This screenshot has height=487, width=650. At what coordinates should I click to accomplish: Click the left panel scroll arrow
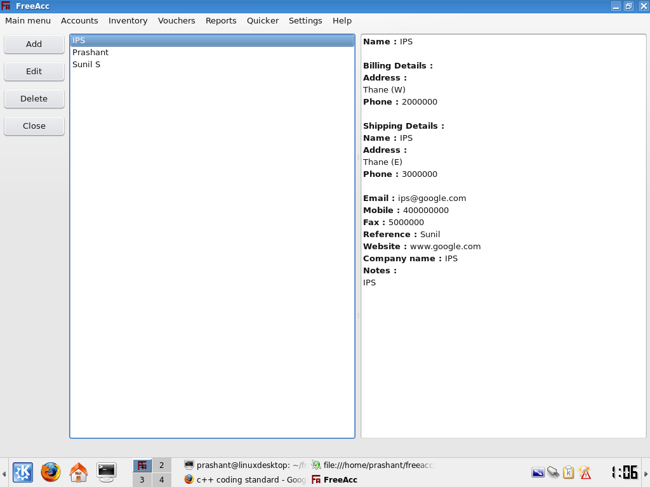pyautogui.click(x=4, y=473)
